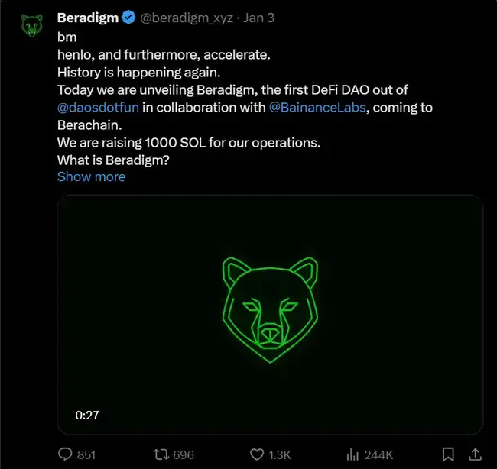Open the @BainanceLabs mention link

click(319, 107)
